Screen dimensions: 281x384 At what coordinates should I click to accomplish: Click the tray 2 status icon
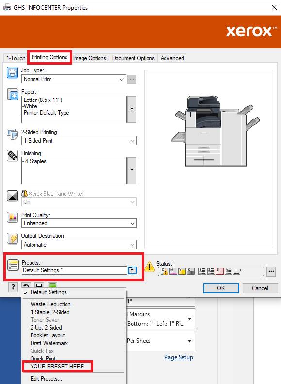point(211,271)
